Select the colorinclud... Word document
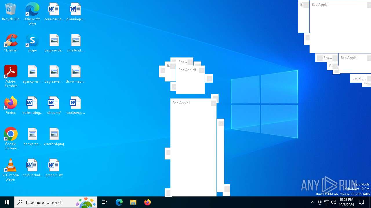371x208 pixels. coord(32,168)
